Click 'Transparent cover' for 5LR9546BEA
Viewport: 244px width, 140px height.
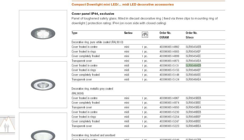pos(82,126)
